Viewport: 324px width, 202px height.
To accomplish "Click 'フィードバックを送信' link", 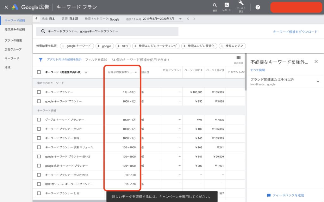I will (288, 195).
